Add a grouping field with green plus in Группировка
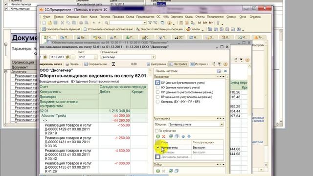This screenshot has width=313, height=176. click(158, 136)
